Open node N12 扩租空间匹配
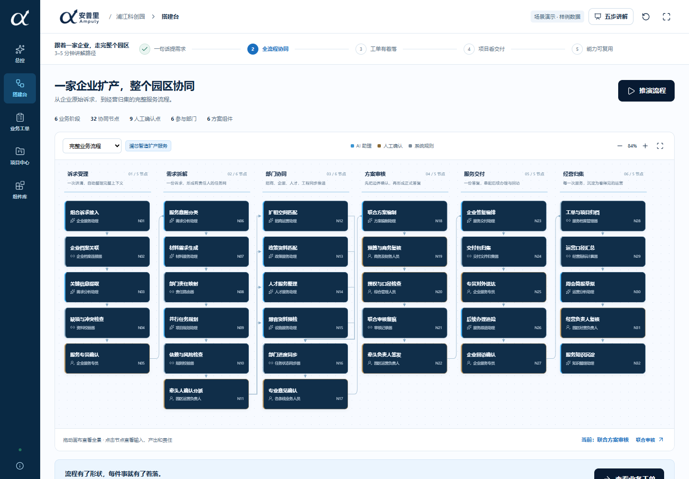Screen dimensions: 689x479 coord(305,216)
